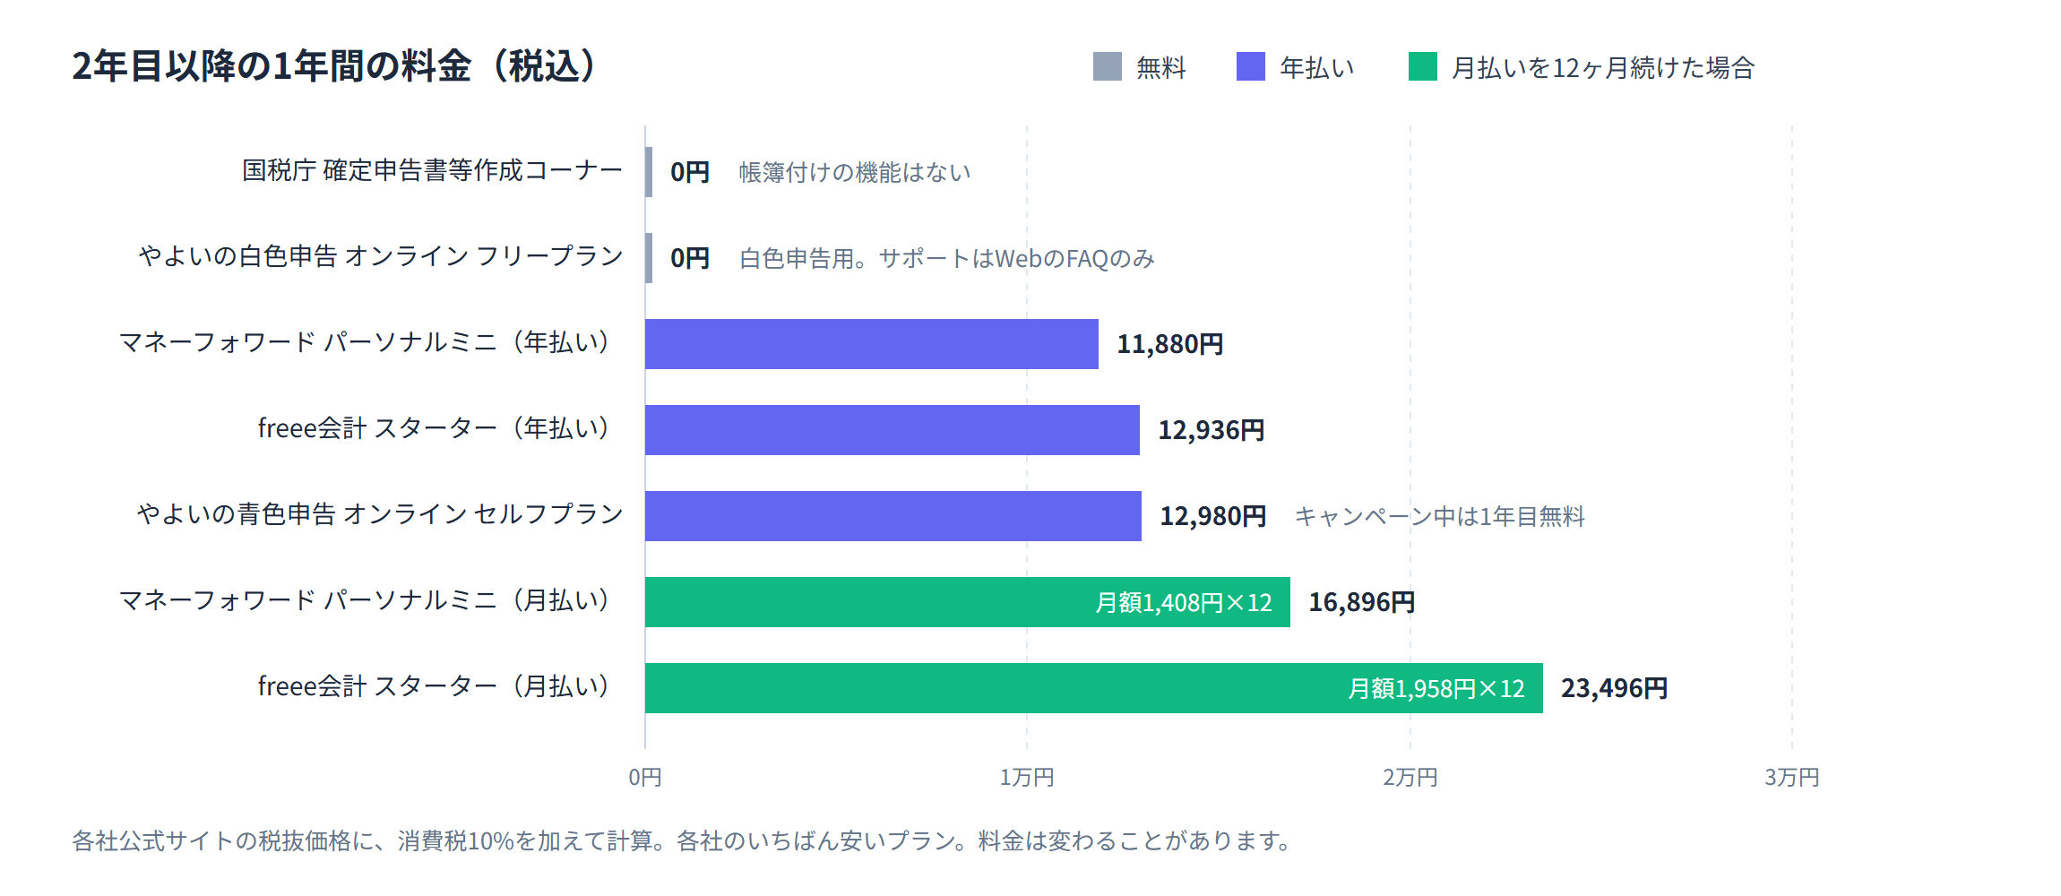
Task: Click the 11,880円 value label
Action: (1170, 344)
